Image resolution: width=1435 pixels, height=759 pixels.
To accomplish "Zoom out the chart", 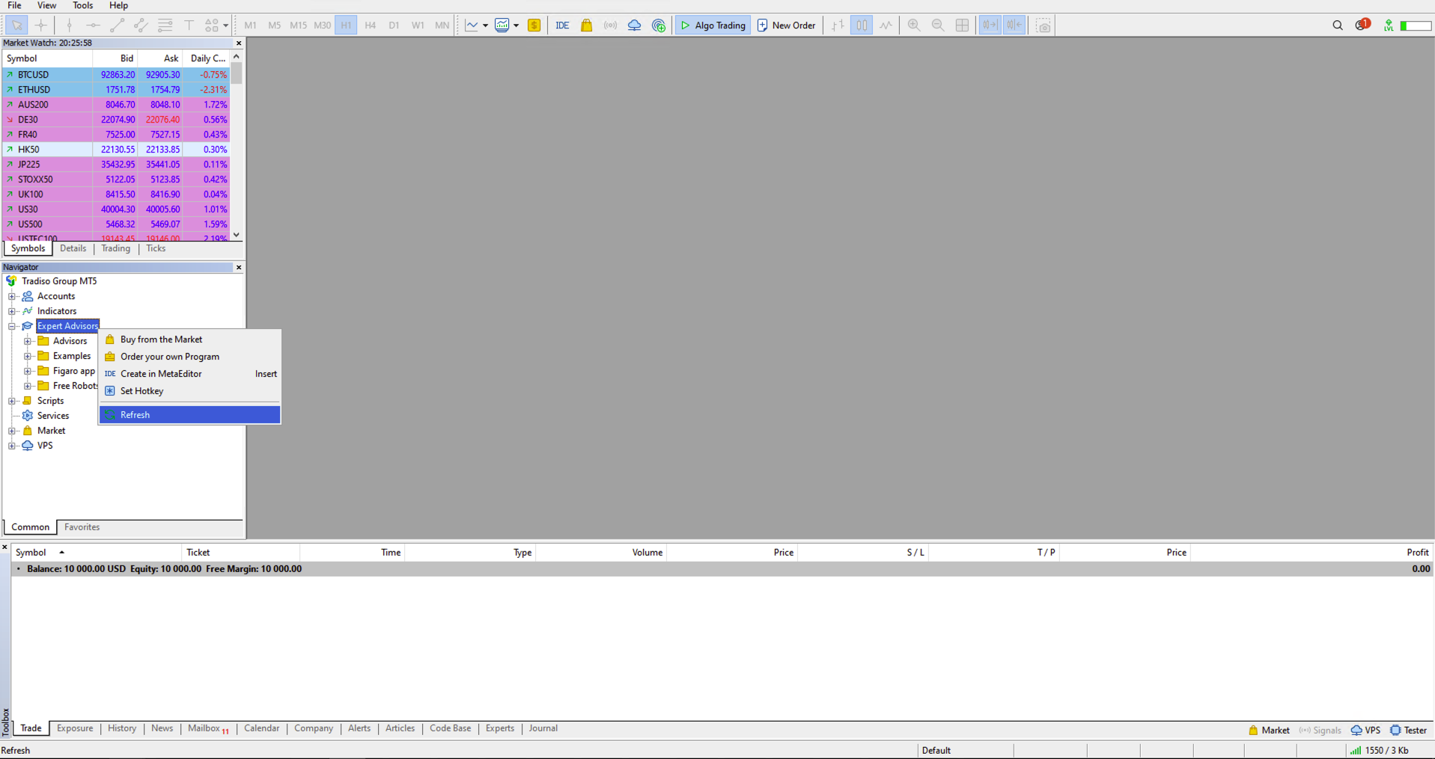I will 938,25.
